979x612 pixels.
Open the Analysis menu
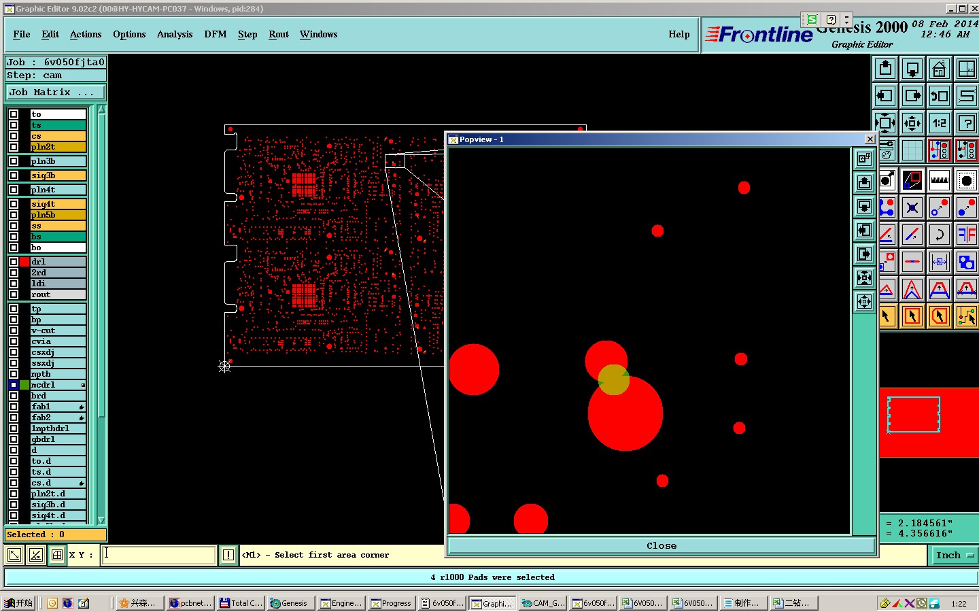(x=175, y=35)
